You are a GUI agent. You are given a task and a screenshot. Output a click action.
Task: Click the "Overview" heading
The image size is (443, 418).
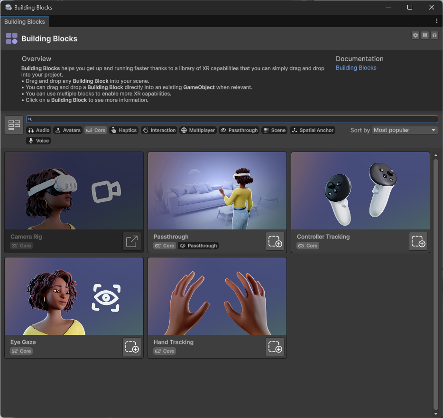[x=37, y=59]
